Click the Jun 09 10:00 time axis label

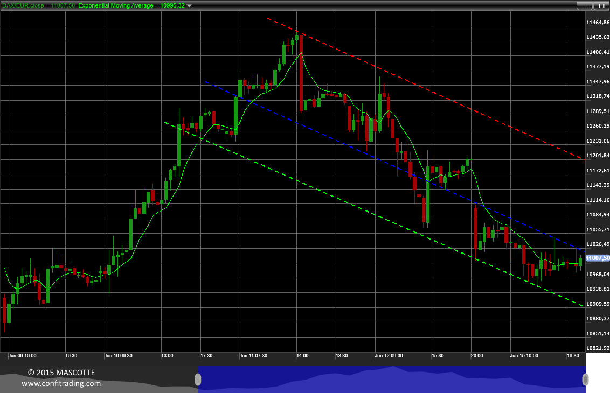[x=22, y=356]
